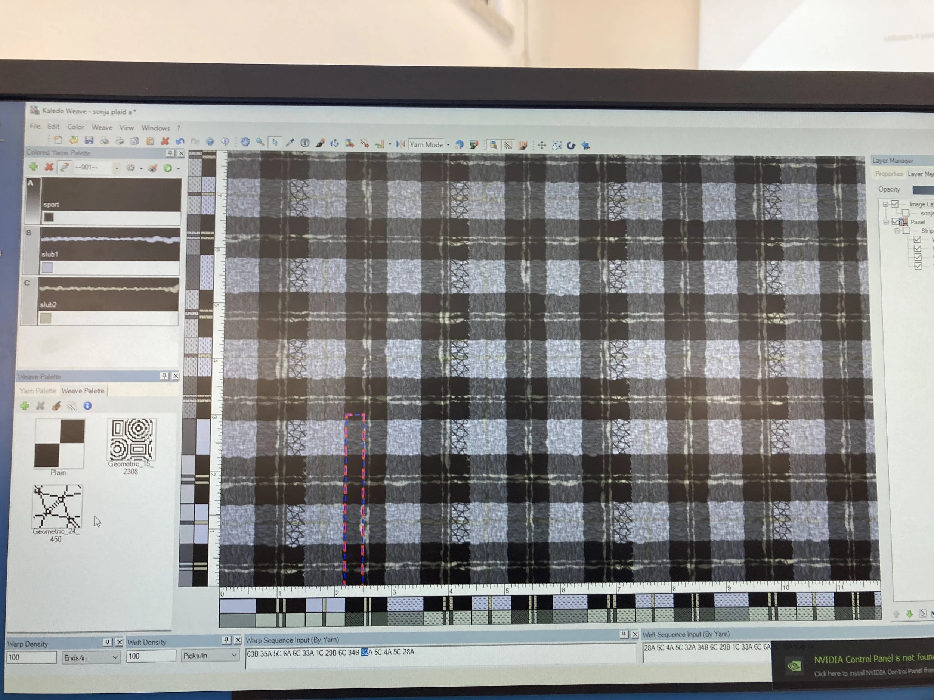Click the Undo arrow icon
Viewport: 934px width, 700px height.
(x=180, y=141)
